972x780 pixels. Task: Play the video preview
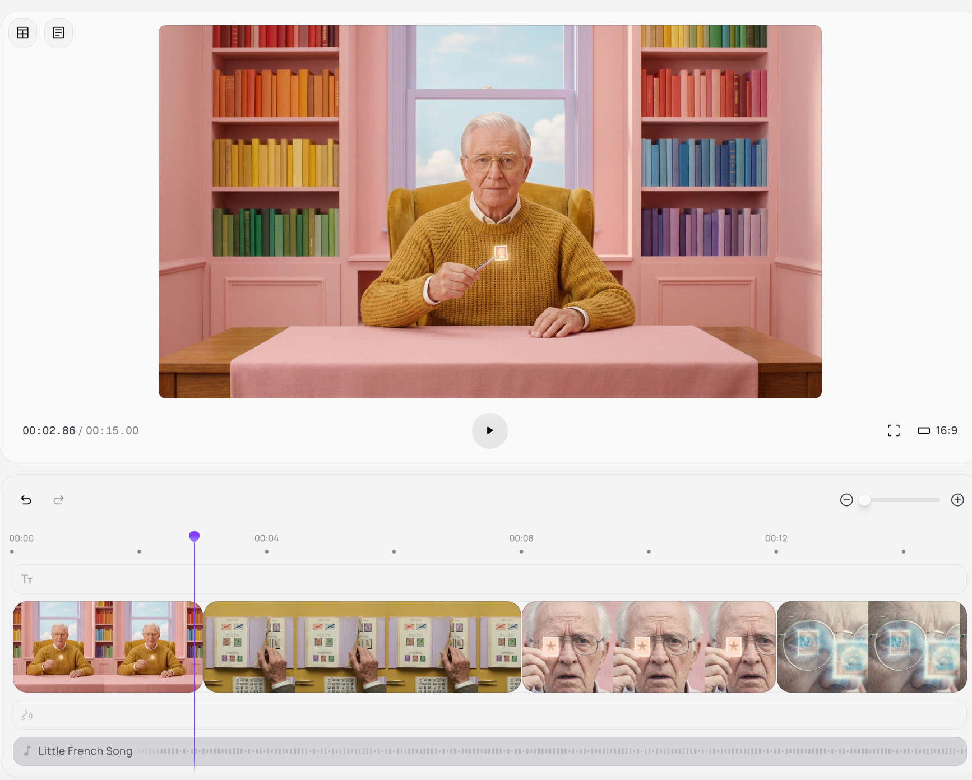489,430
